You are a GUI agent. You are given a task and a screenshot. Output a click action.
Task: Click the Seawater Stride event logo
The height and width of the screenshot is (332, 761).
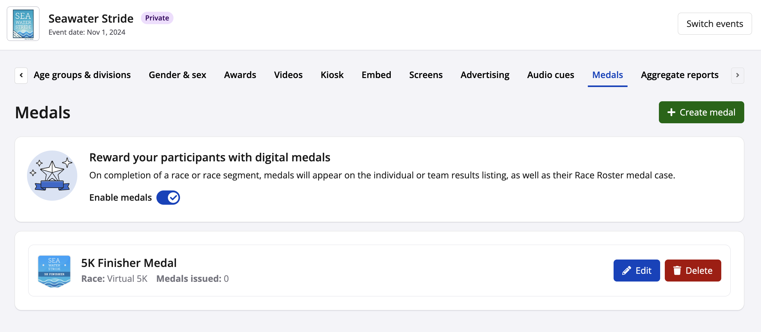[x=23, y=24]
